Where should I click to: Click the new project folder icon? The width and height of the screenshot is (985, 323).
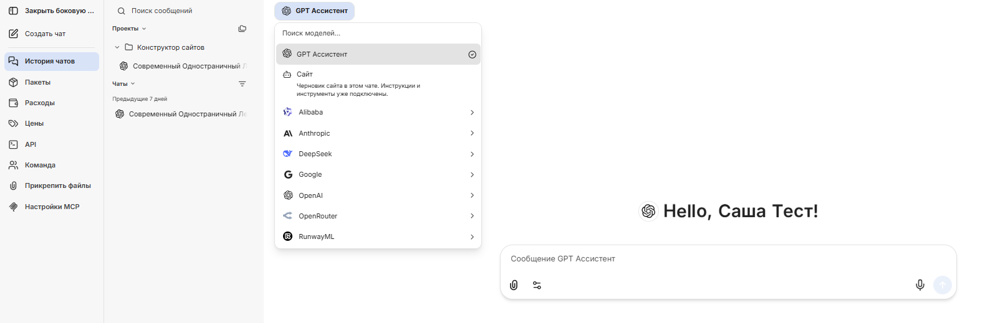(x=243, y=29)
